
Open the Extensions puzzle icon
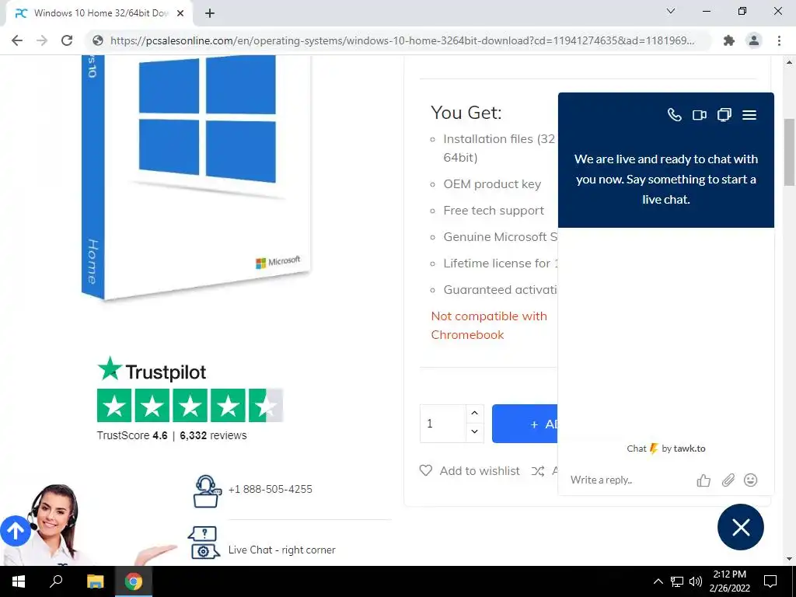(729, 40)
